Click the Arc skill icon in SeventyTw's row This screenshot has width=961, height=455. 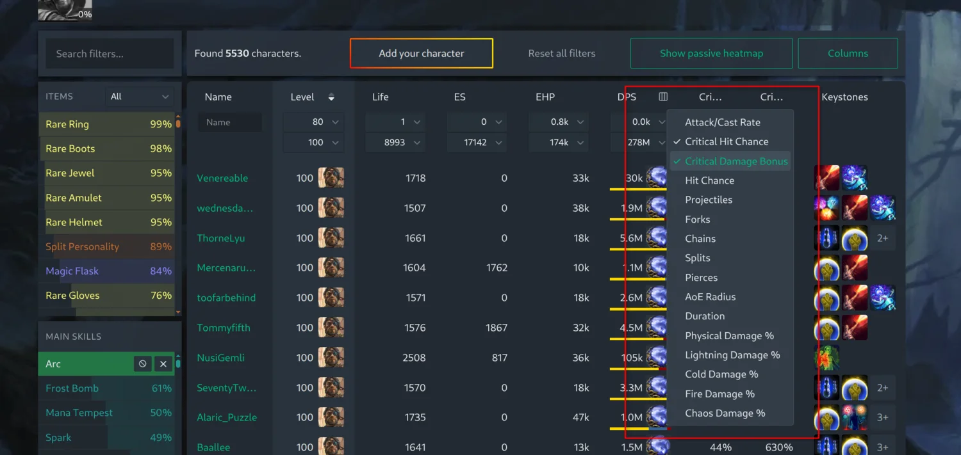point(657,388)
